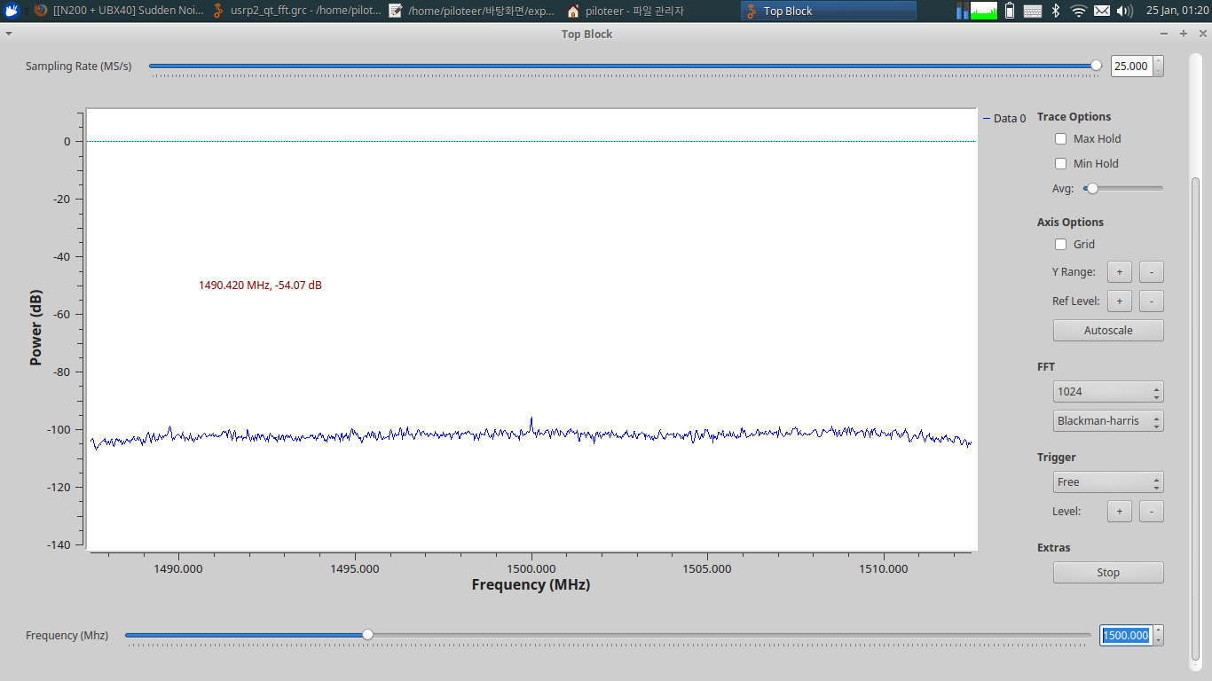Open the FFT size 1024 dropdown
The width and height of the screenshot is (1212, 681).
pyautogui.click(x=1107, y=392)
